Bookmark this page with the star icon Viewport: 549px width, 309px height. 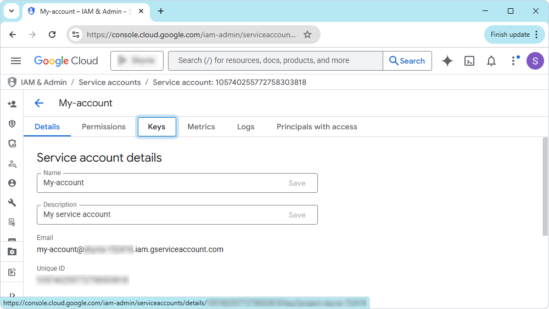(x=307, y=35)
